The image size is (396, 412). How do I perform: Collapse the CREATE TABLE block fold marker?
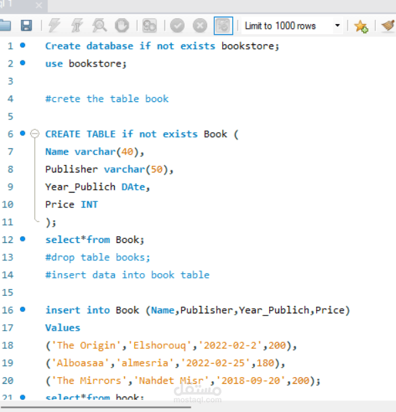click(x=34, y=134)
